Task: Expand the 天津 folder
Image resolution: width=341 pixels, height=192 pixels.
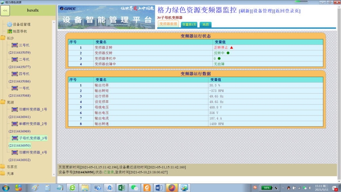Action: [3, 173]
